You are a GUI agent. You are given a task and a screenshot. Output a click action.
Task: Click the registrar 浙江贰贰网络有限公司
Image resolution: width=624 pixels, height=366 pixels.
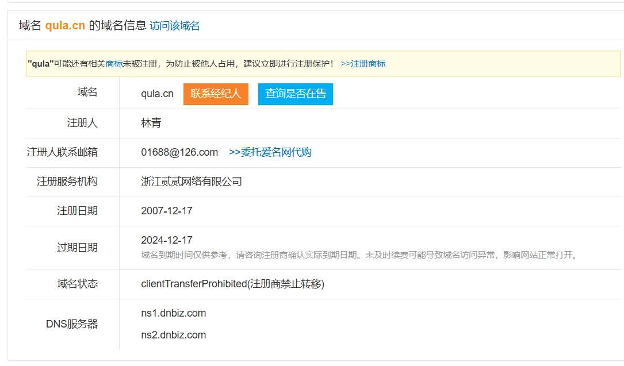[x=192, y=182]
